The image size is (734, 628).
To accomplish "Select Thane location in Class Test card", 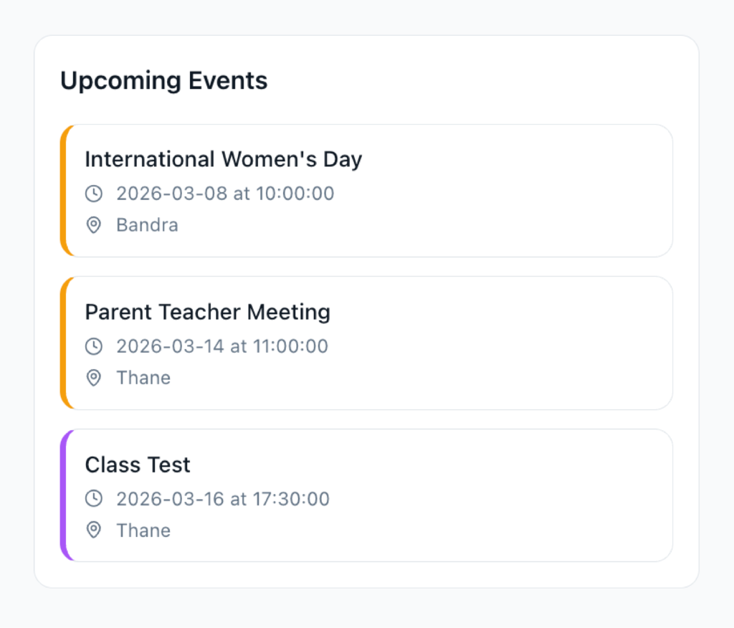I will click(143, 531).
